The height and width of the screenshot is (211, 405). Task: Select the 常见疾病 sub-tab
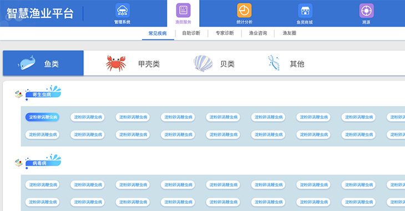point(158,33)
